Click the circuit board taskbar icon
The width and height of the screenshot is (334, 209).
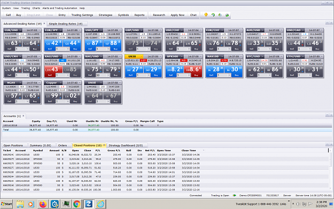(66, 204)
